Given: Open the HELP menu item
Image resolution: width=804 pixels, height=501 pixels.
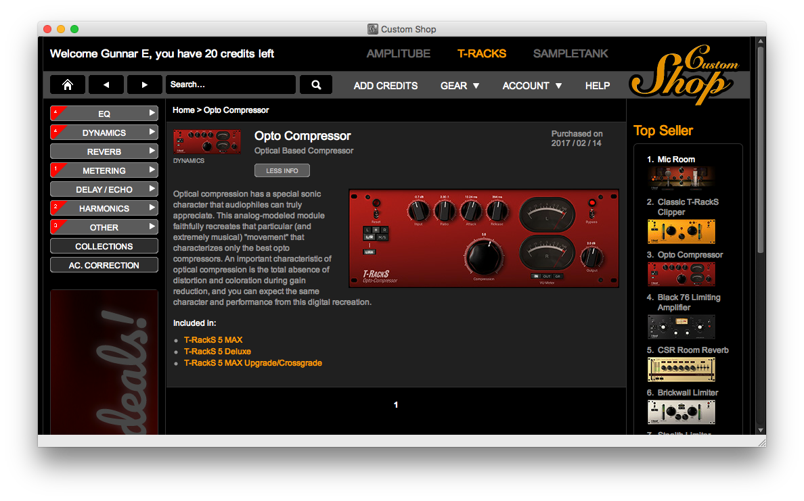Looking at the screenshot, I should pyautogui.click(x=598, y=86).
